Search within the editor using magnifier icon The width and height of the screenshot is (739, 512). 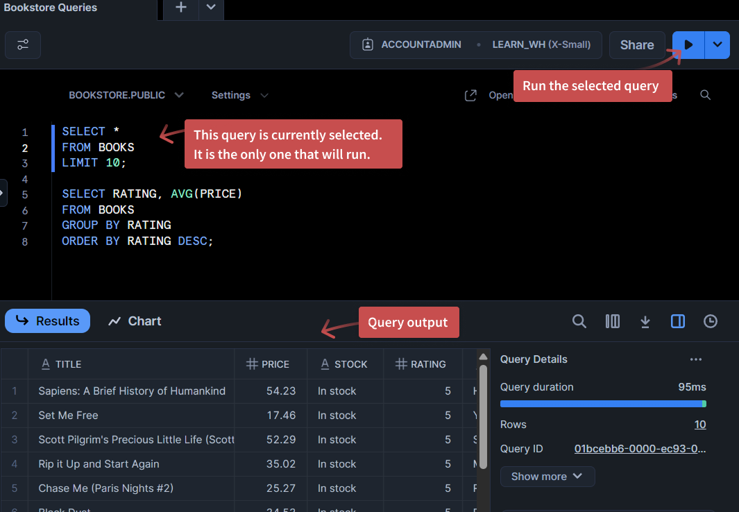click(x=705, y=95)
